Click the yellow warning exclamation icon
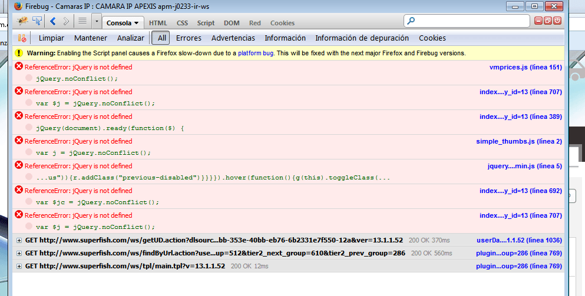 (19, 53)
